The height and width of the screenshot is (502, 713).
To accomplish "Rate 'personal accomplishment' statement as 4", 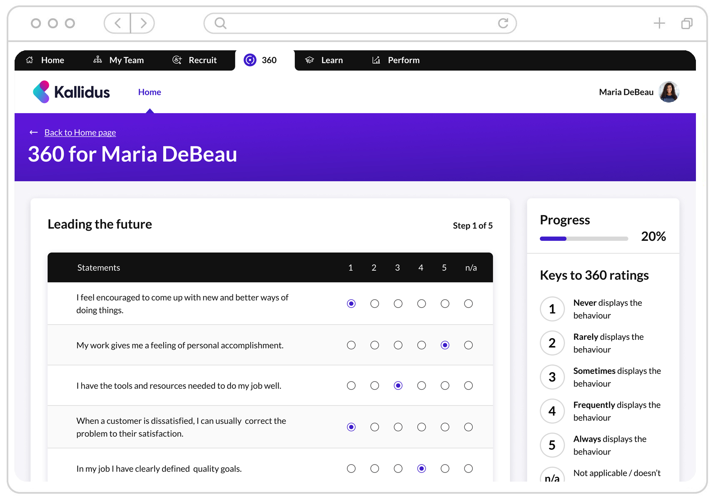I will click(421, 345).
